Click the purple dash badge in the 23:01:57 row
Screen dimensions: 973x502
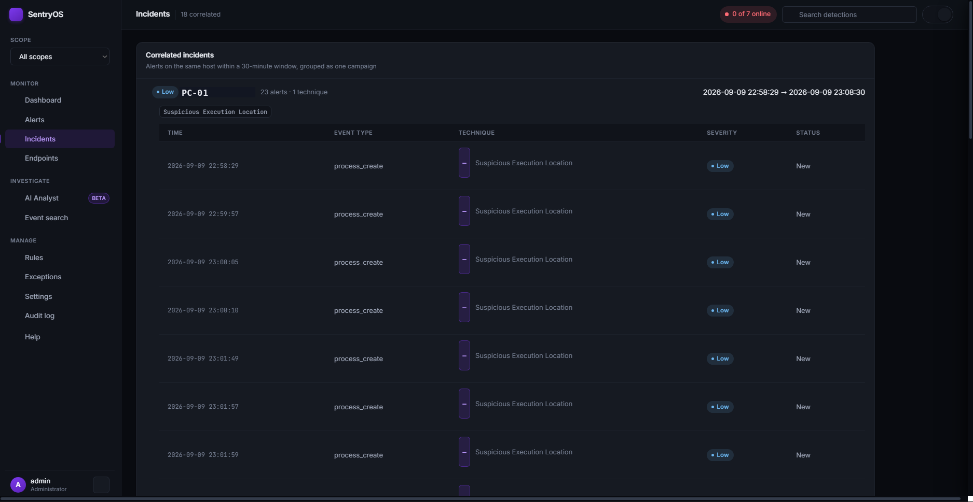tap(464, 404)
